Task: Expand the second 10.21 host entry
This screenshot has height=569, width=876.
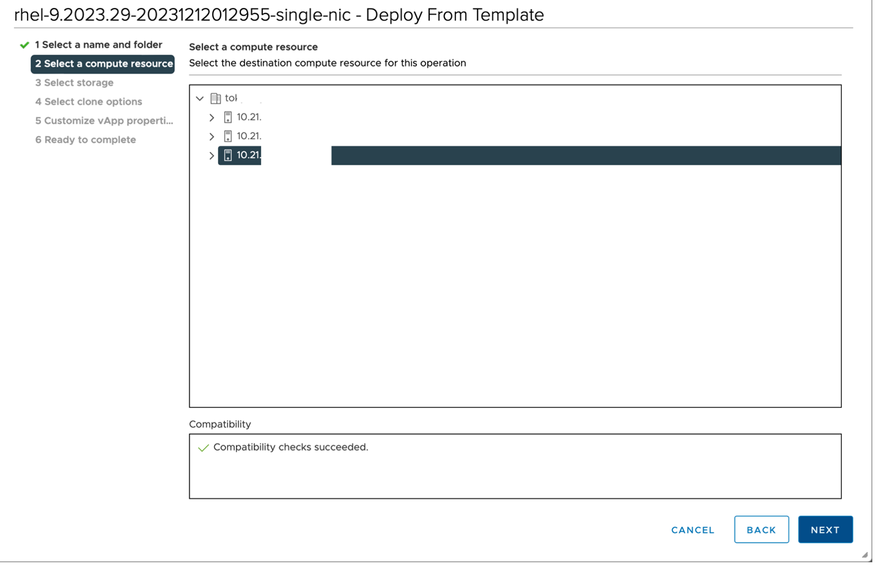Action: coord(211,136)
